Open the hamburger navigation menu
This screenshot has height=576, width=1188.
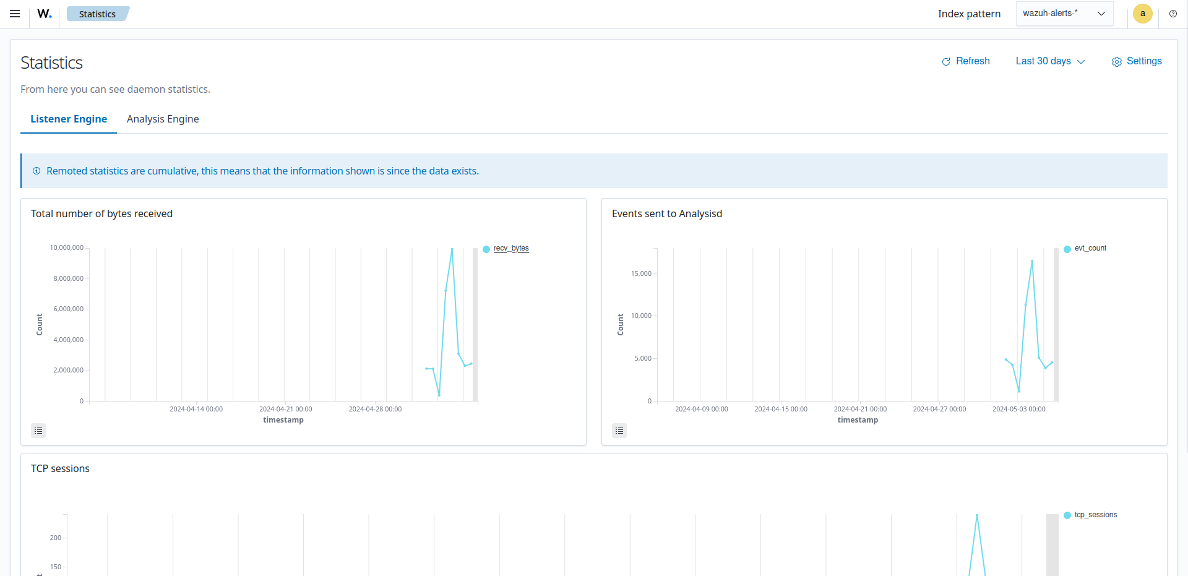coord(15,14)
